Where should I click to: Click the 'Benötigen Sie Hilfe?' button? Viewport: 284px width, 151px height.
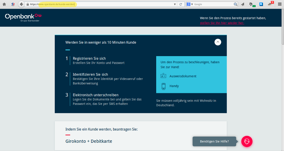[x=214, y=141]
